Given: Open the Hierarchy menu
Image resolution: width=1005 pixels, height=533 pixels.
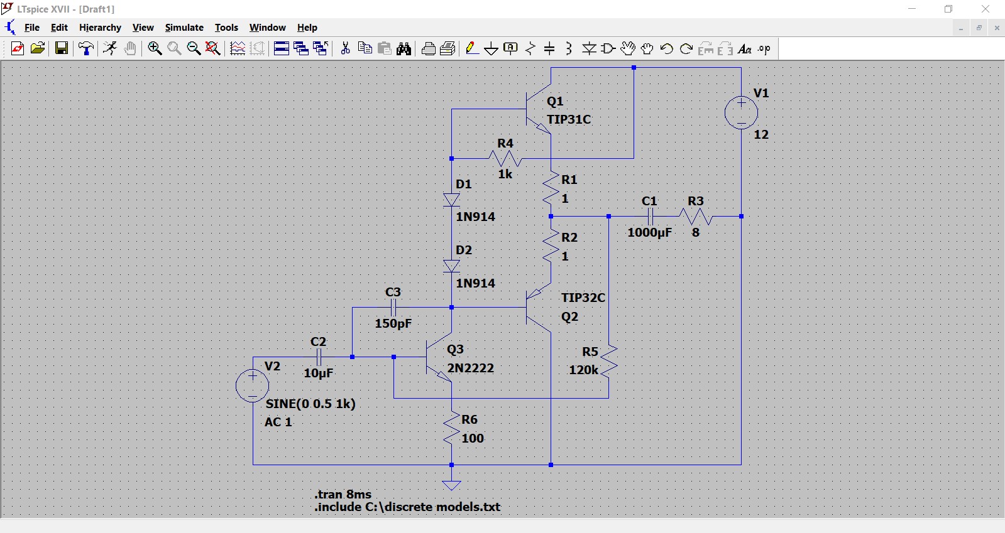Looking at the screenshot, I should 100,28.
